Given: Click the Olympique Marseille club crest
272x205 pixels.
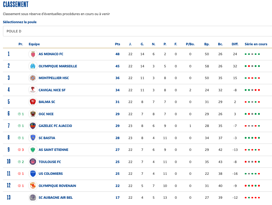Looking at the screenshot, I should [33, 66].
